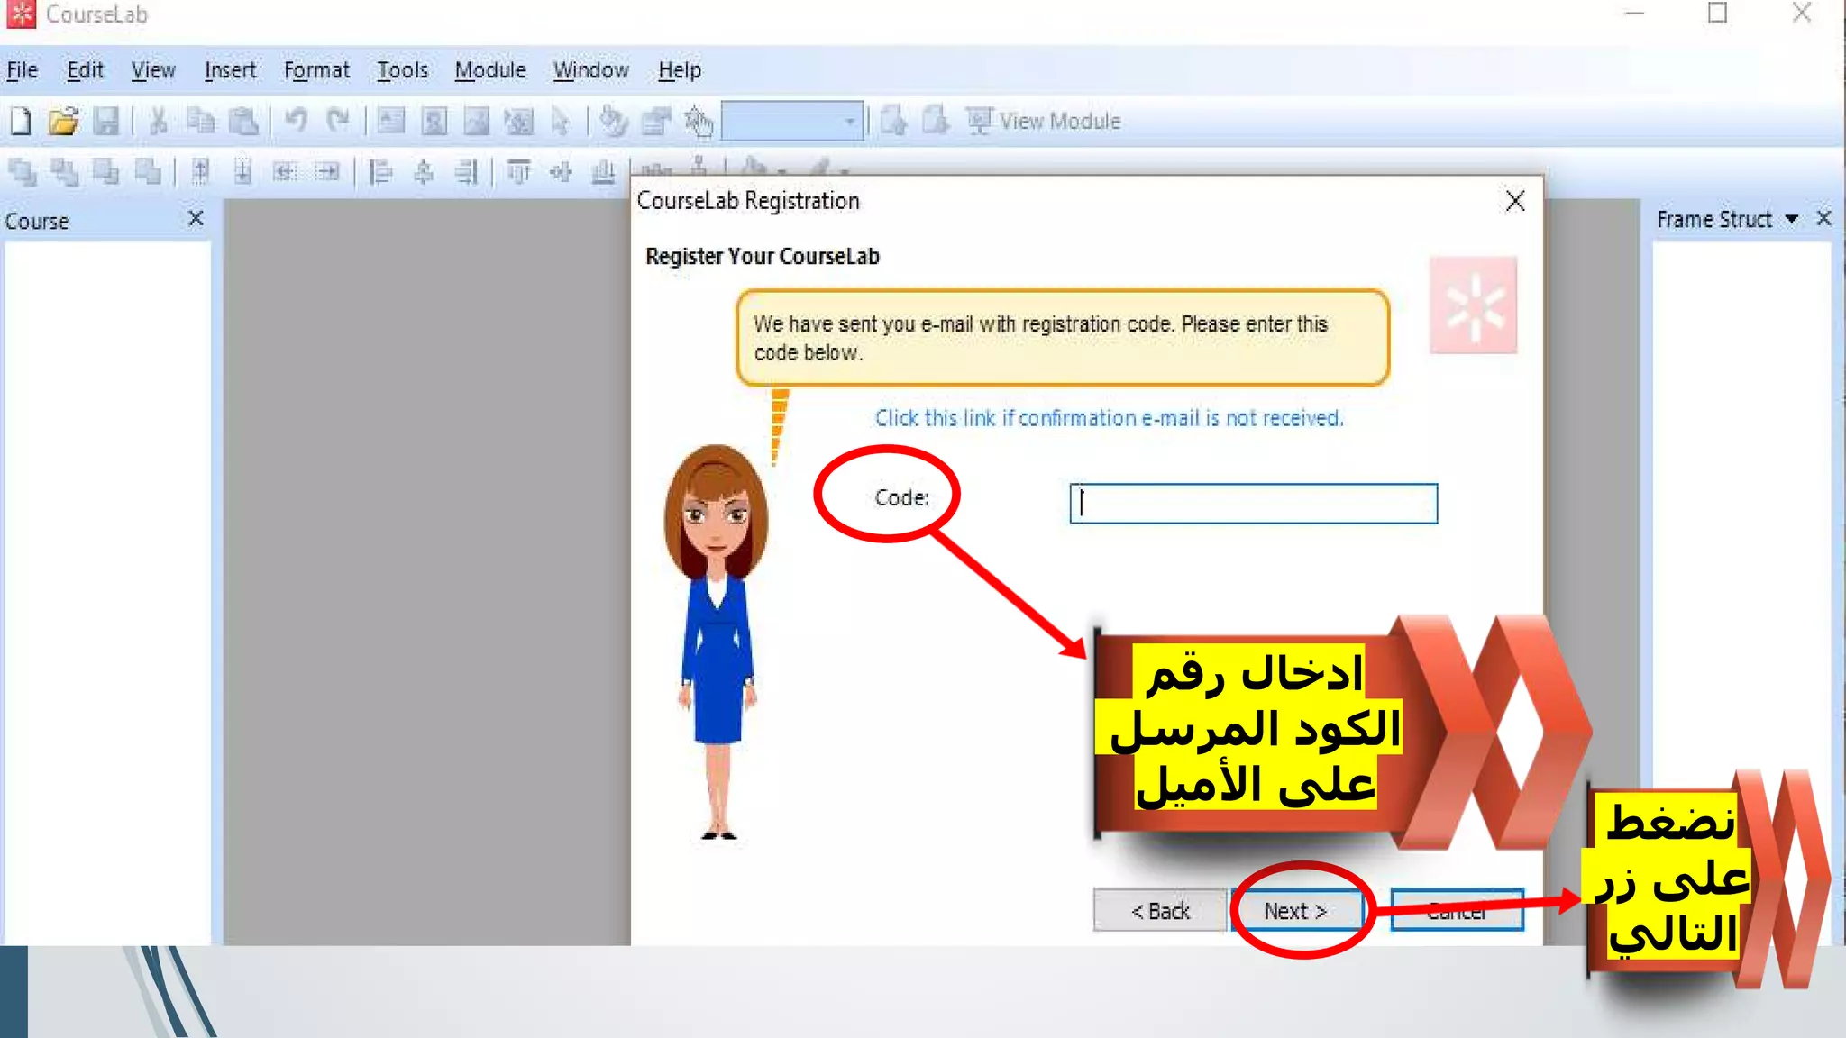
Task: Open the Tools menu
Action: click(x=402, y=70)
